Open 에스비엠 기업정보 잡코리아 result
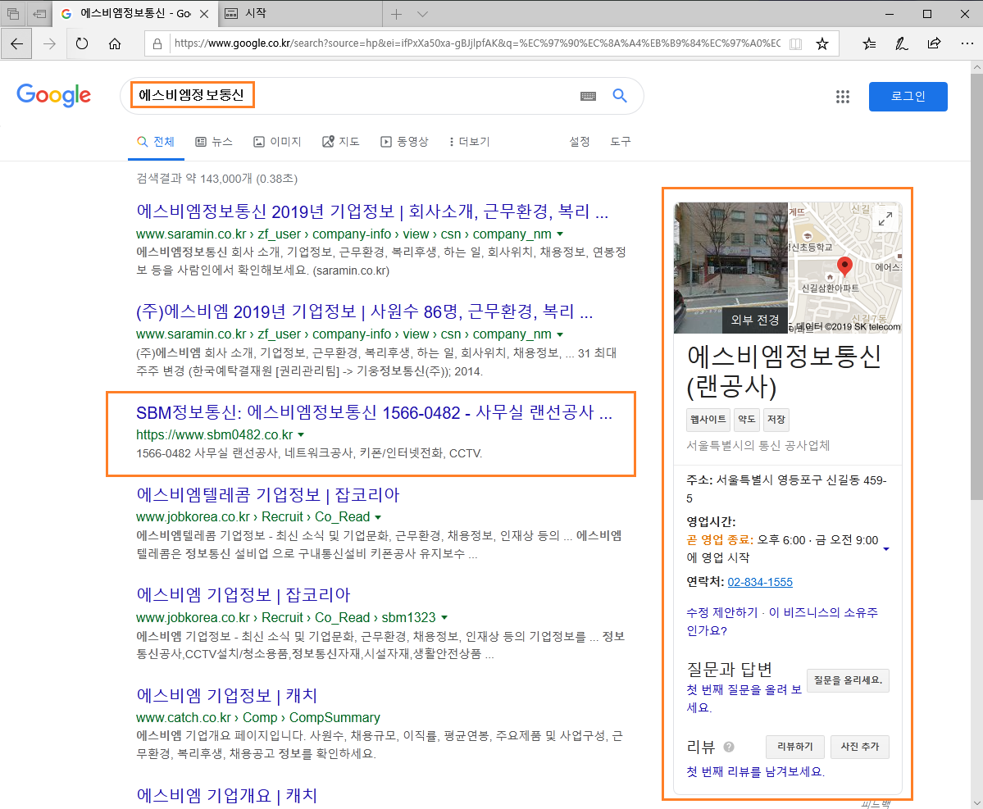 pos(243,595)
